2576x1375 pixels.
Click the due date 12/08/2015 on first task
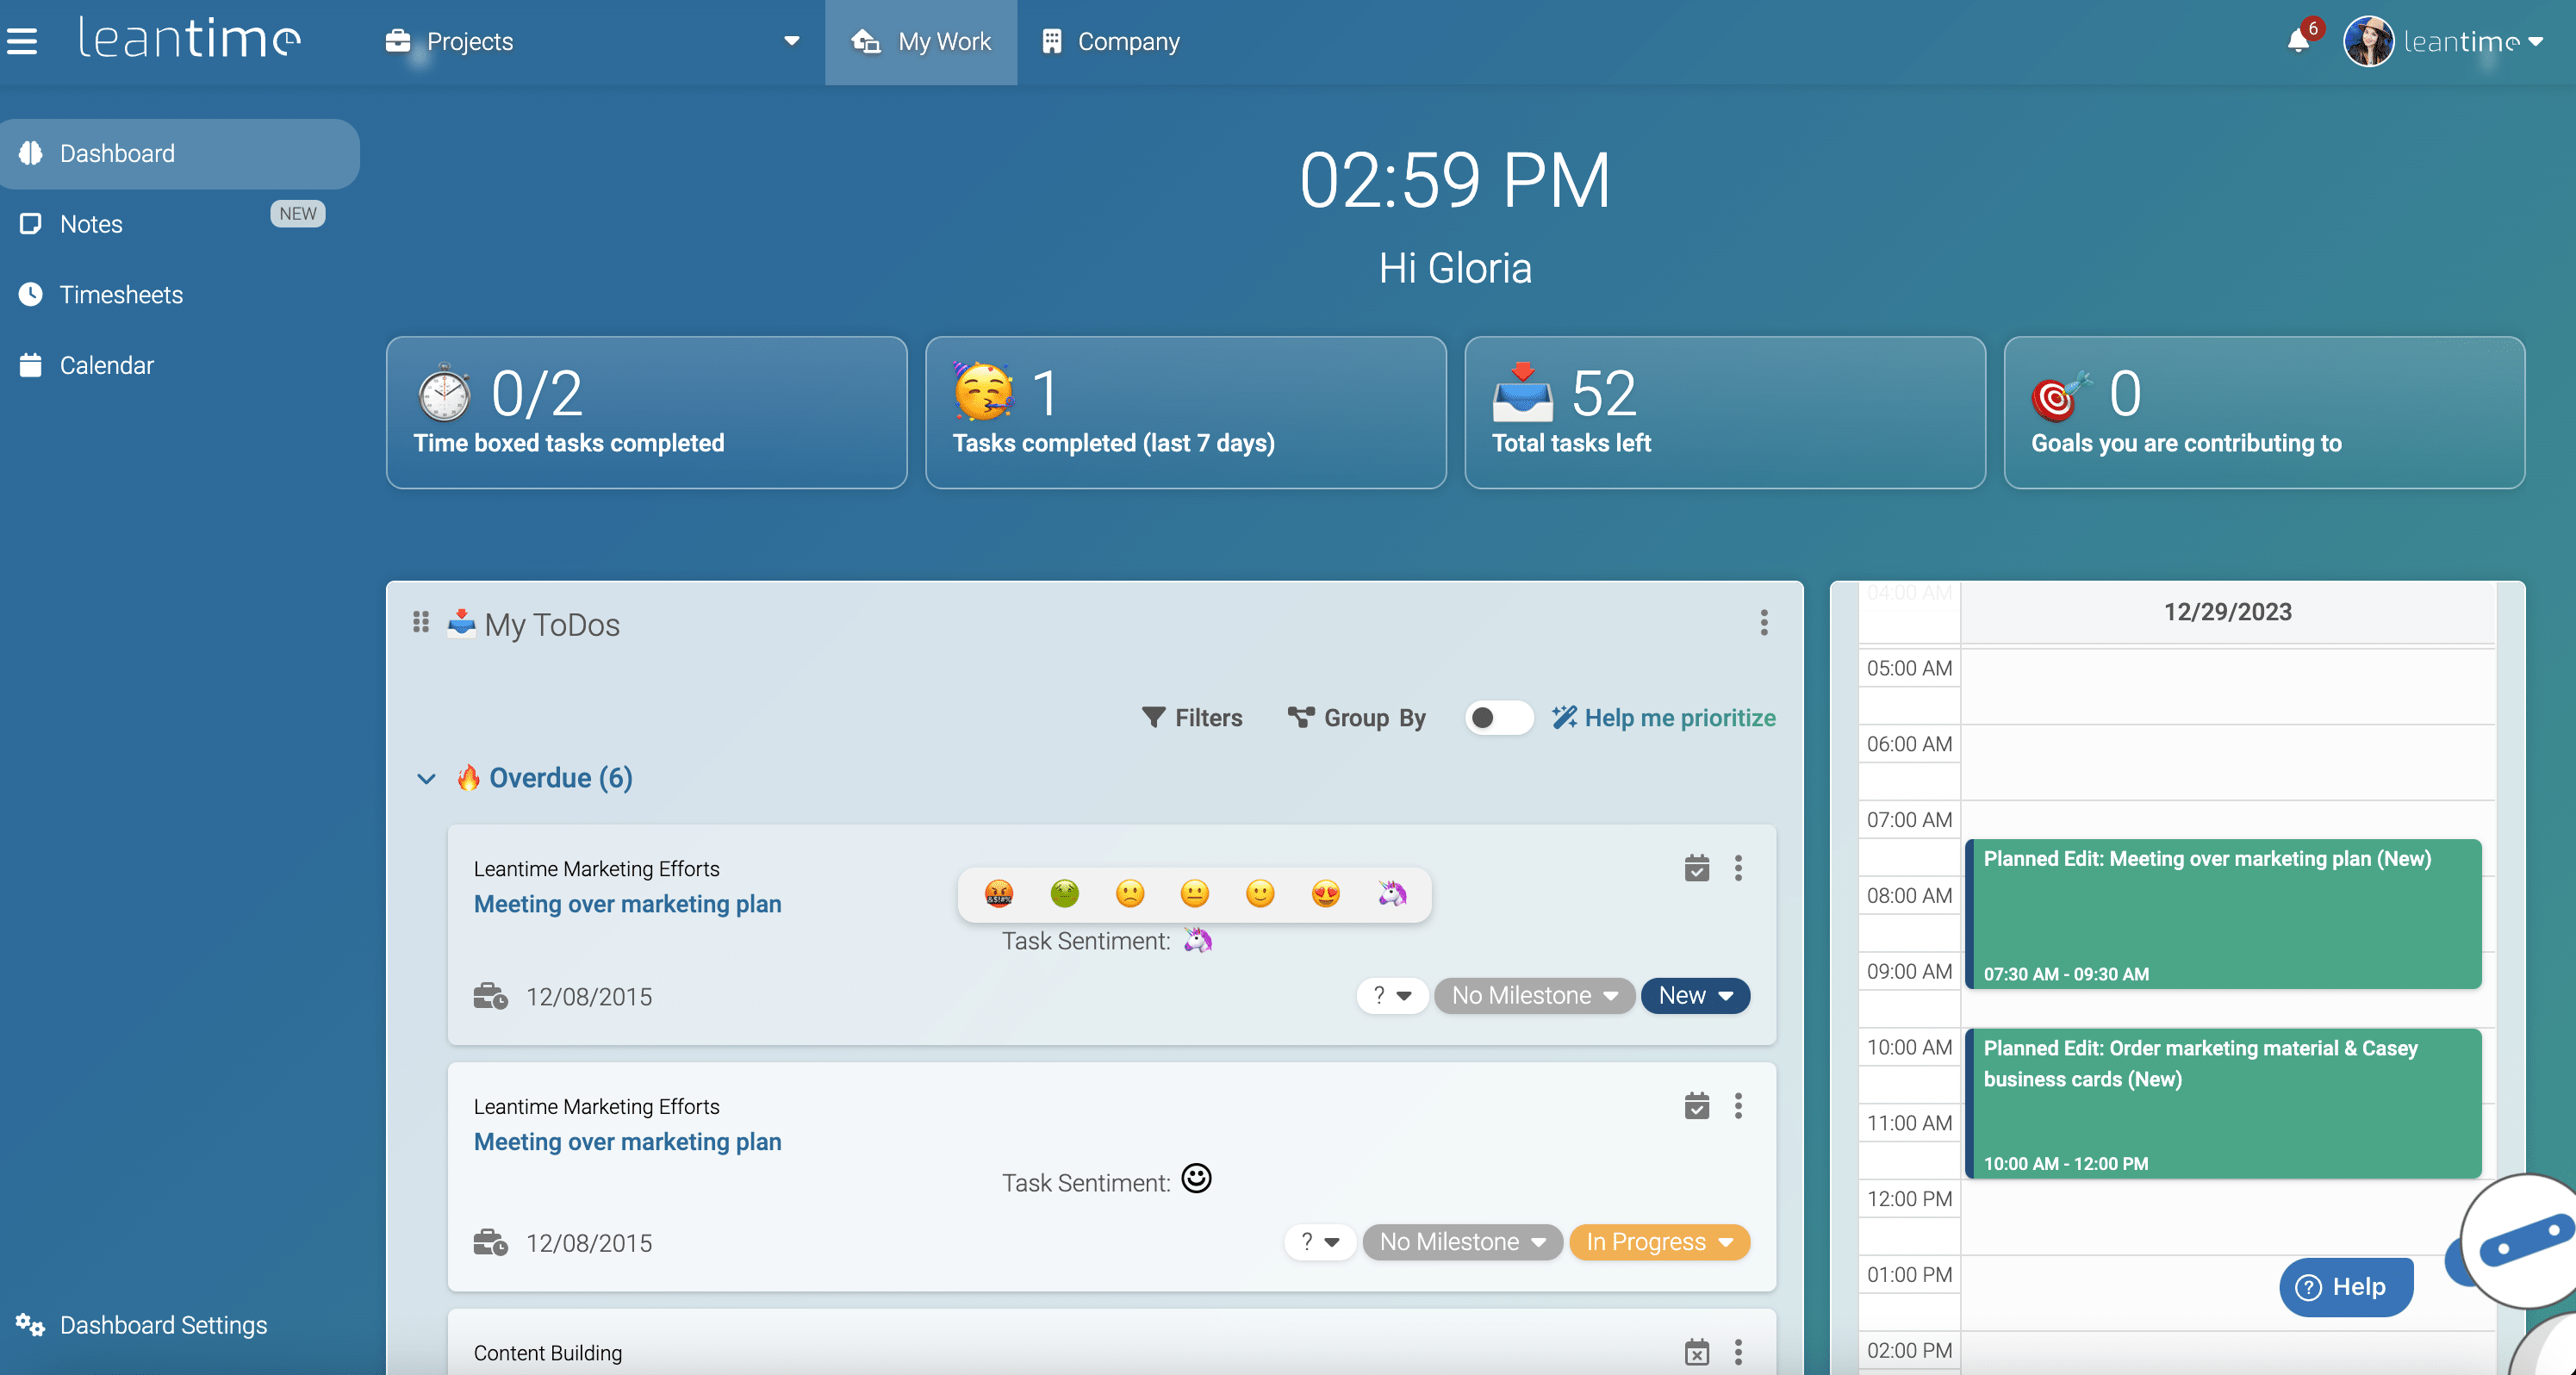pos(589,997)
